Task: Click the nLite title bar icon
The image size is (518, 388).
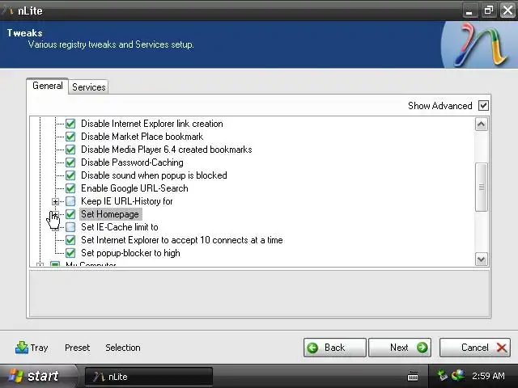Action: [8, 11]
